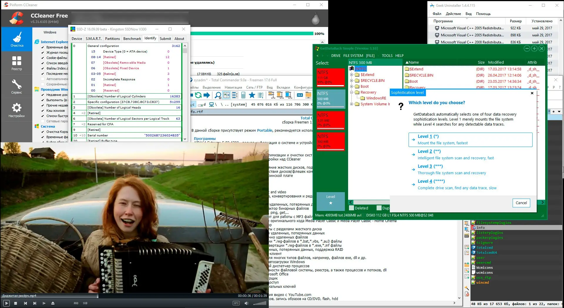Viewport: 564px width, 308px height.
Task: Click the blue forward arrow in Total Commander toolbar
Action: tap(207, 95)
